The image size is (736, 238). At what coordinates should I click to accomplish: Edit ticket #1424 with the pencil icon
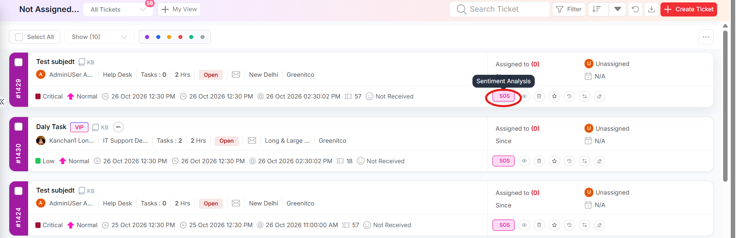pyautogui.click(x=599, y=225)
